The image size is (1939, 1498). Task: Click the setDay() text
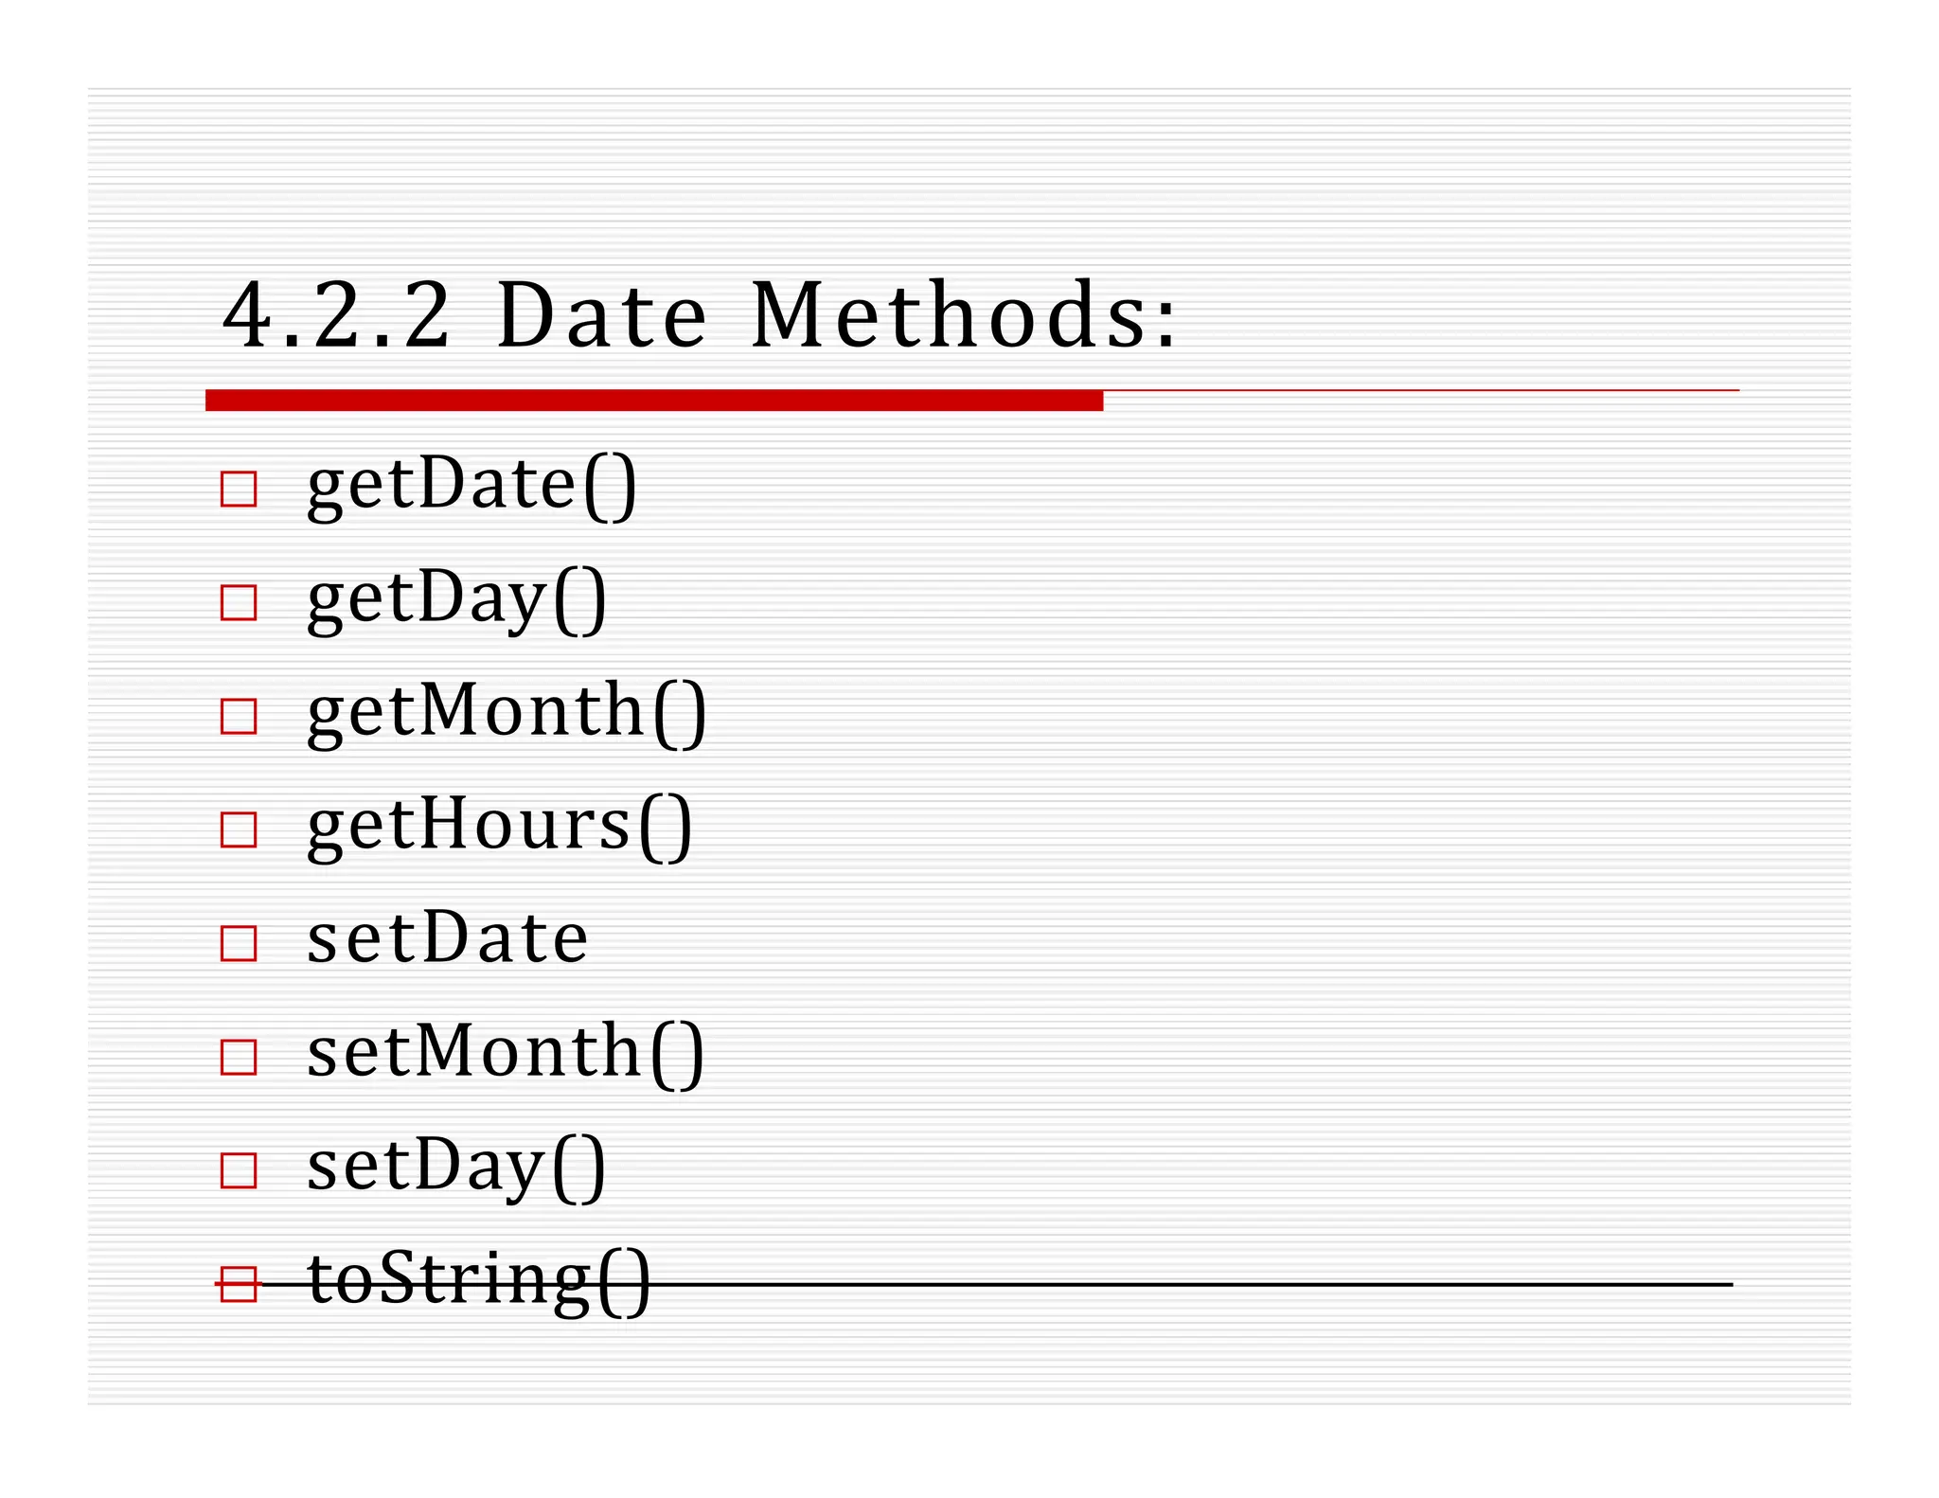[x=456, y=1167]
